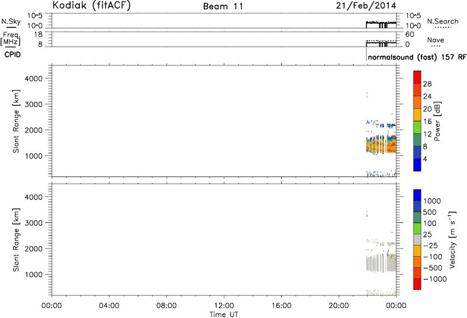Click the "-1000" velocity colorbar tick label
The height and width of the screenshot is (318, 467).
pos(435,279)
